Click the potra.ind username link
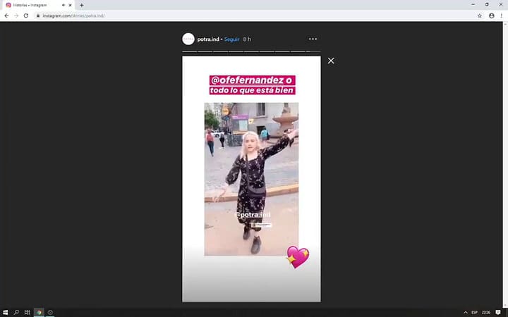The image size is (508, 317). click(x=208, y=39)
